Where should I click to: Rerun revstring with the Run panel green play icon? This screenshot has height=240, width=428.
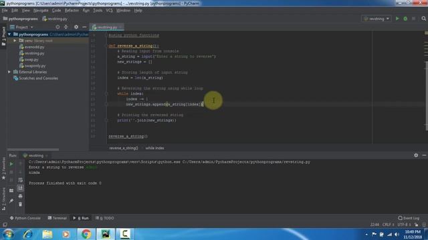point(11,164)
